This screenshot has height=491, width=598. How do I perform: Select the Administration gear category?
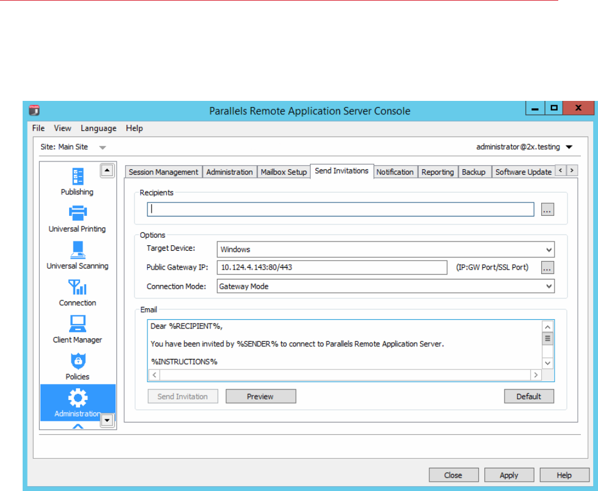(78, 402)
